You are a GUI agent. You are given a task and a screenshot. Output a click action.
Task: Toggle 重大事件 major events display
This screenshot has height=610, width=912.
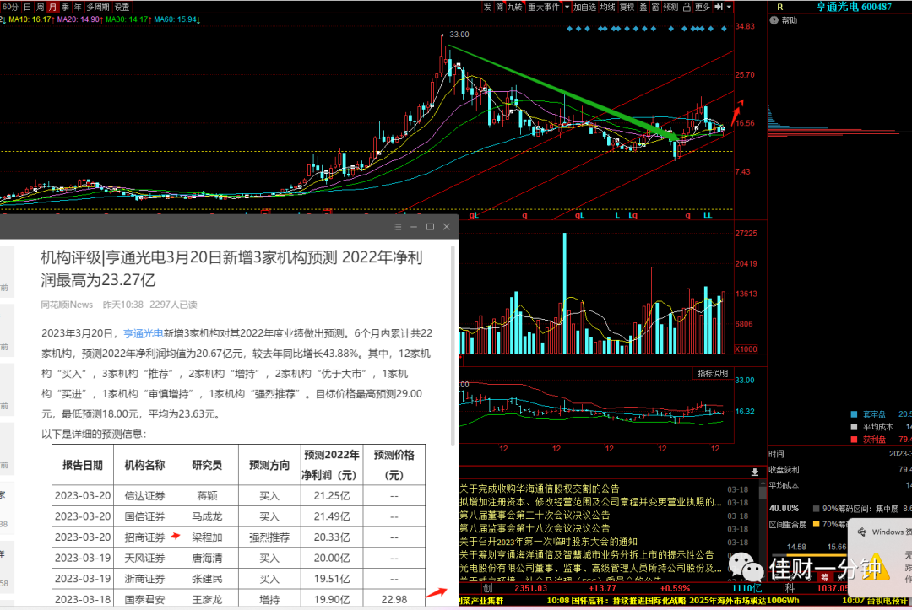click(x=543, y=7)
